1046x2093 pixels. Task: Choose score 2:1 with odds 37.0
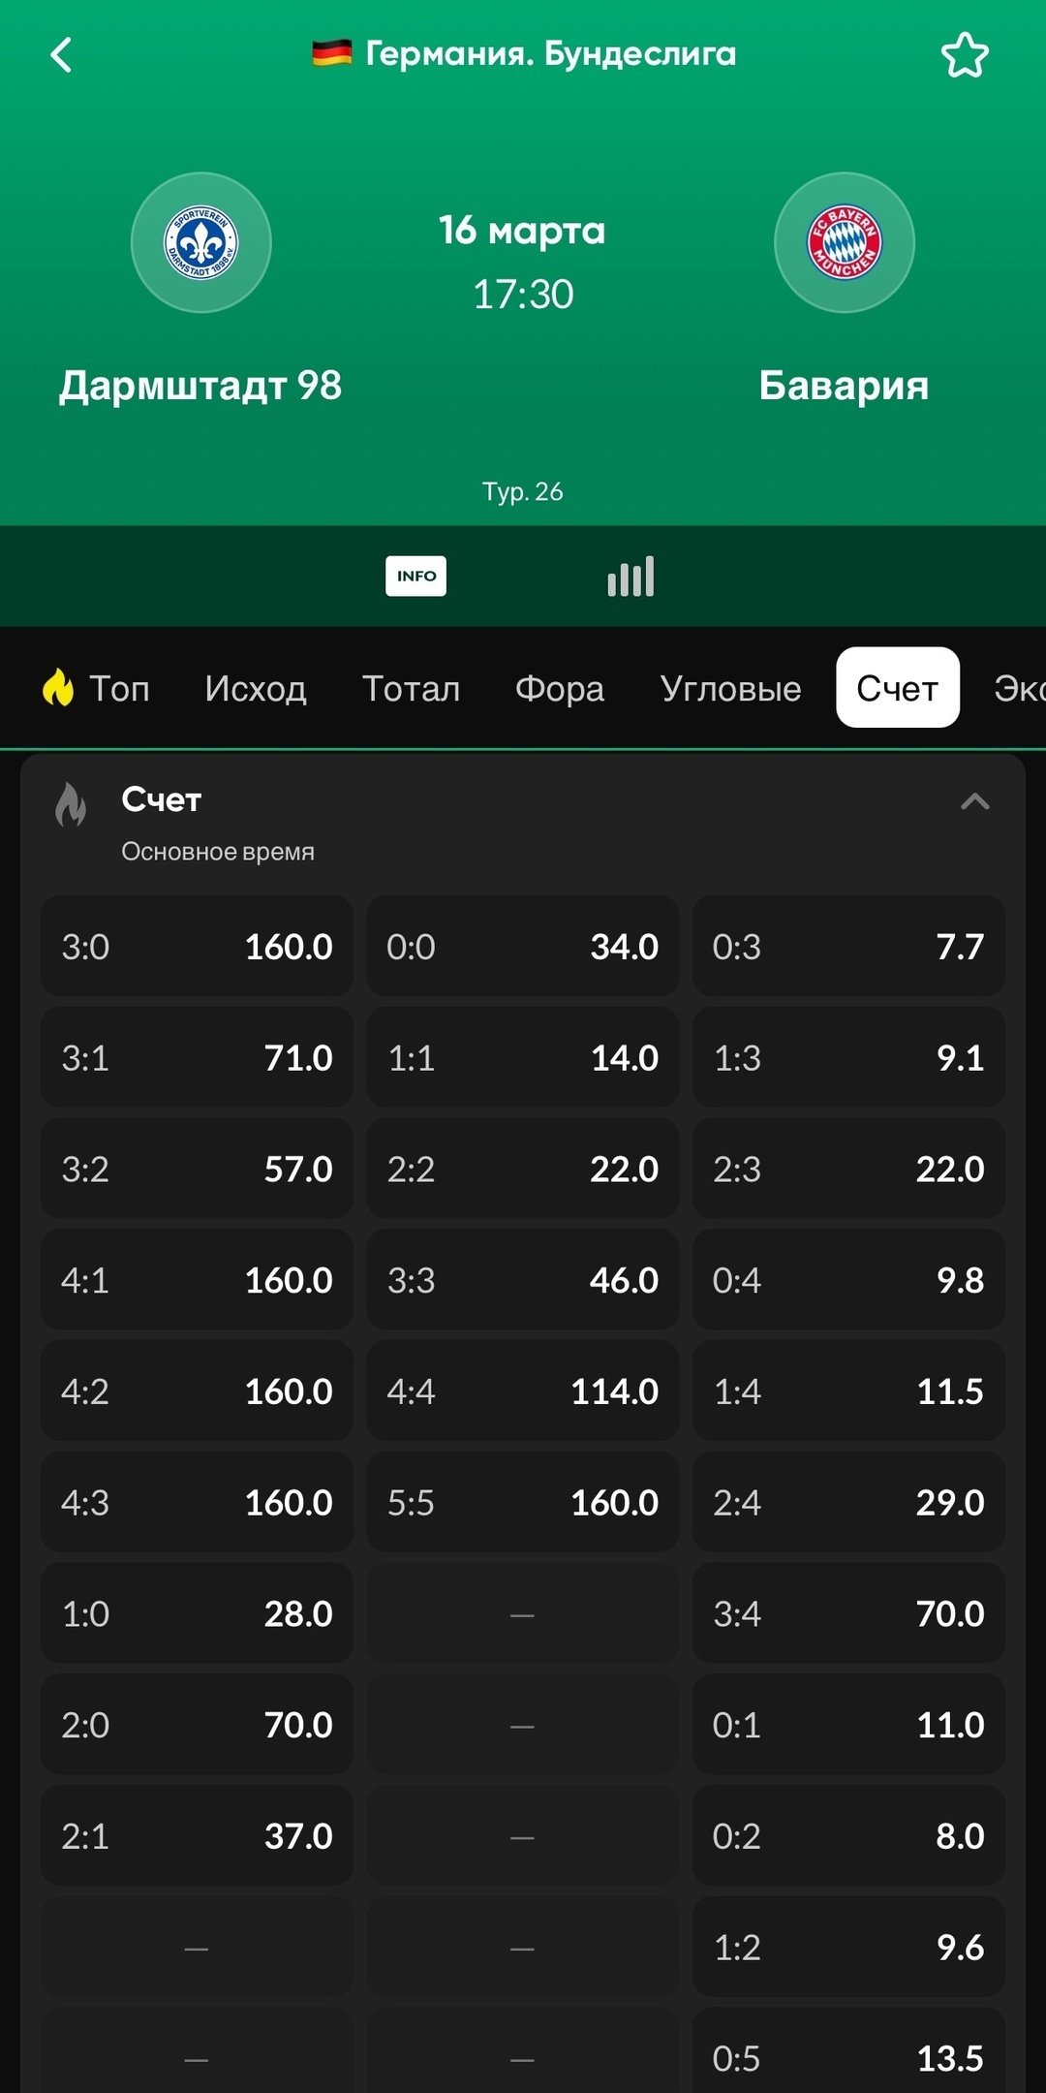(197, 1836)
